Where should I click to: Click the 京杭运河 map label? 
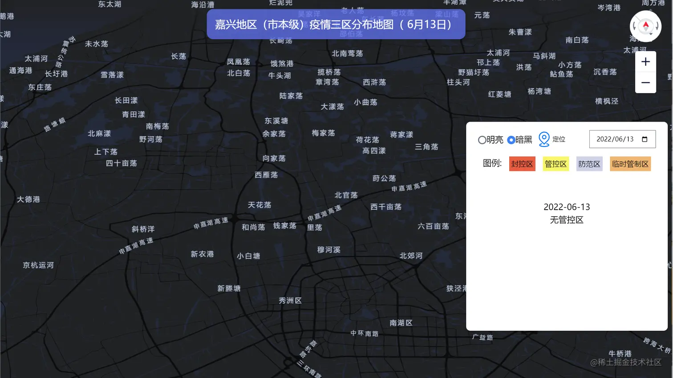tap(38, 265)
